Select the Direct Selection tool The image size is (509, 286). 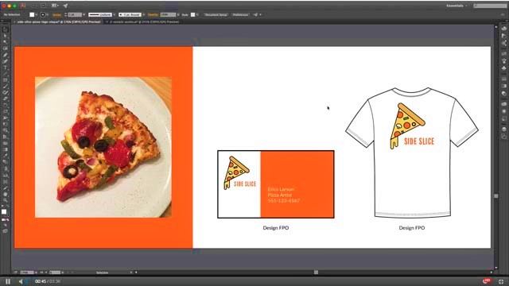5,36
